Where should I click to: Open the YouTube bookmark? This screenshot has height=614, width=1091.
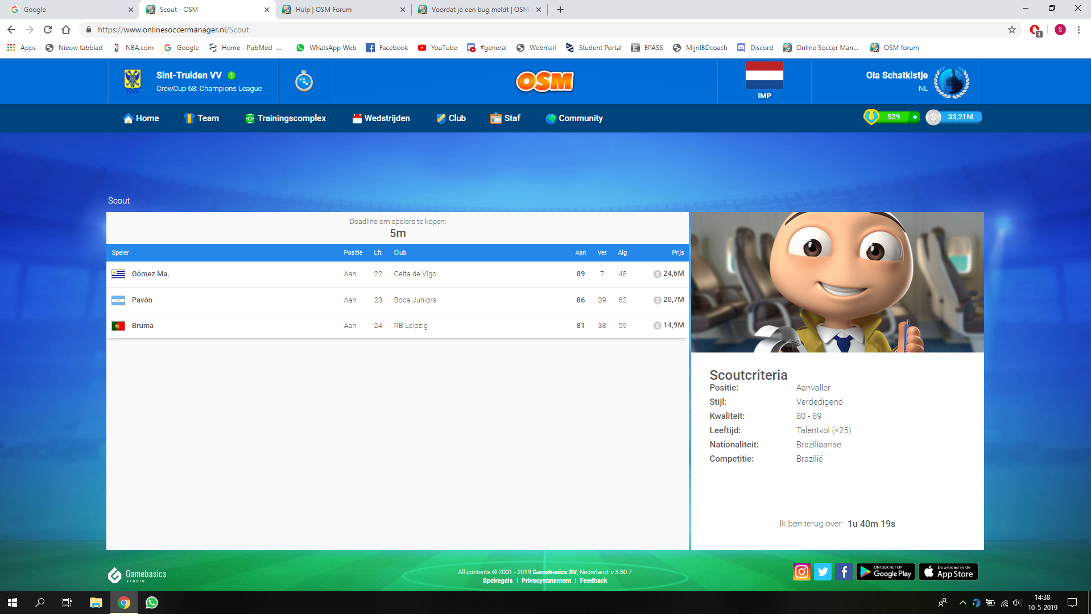(x=437, y=48)
